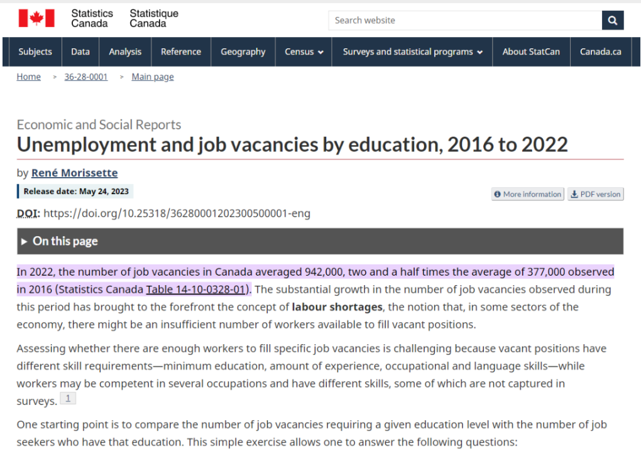Image resolution: width=641 pixels, height=459 pixels.
Task: Open the Subjects menu
Action: click(35, 52)
